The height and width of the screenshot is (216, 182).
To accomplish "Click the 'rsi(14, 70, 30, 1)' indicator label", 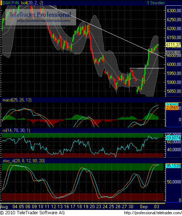I will 16,130.
